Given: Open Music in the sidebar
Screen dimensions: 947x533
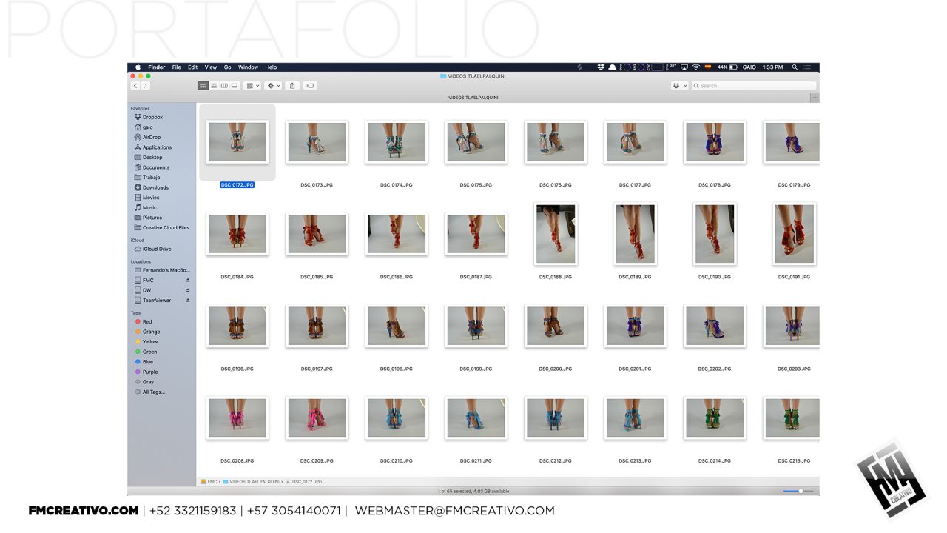Looking at the screenshot, I should pyautogui.click(x=146, y=207).
